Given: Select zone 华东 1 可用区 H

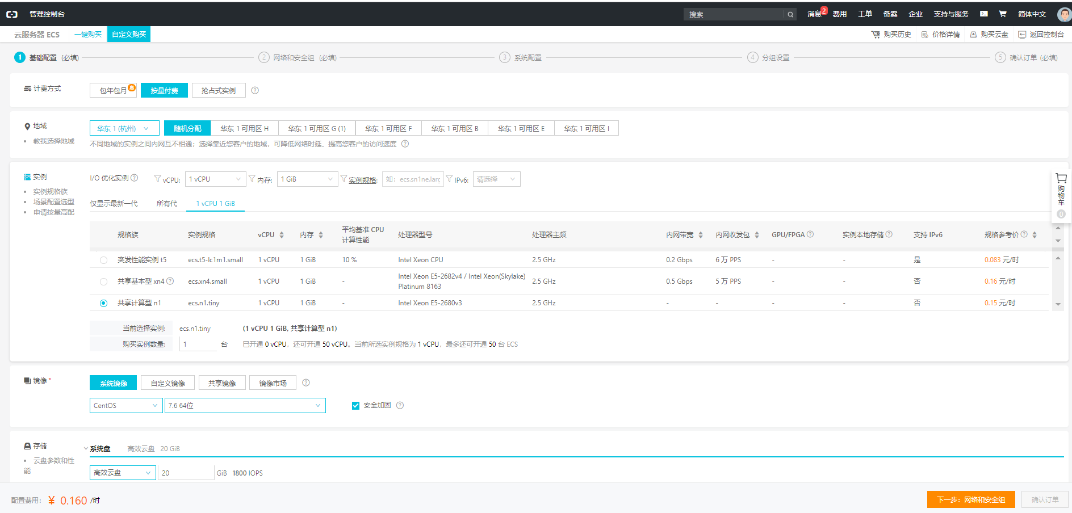Looking at the screenshot, I should [x=245, y=128].
